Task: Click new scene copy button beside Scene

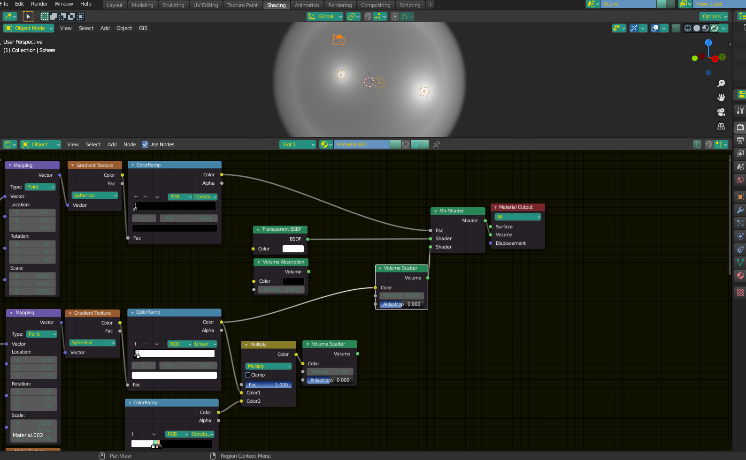Action: (661, 4)
